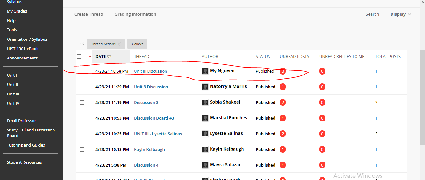Click Kayln Kelbaugh's avatar icon
The image size is (425, 180).
coord(205,149)
